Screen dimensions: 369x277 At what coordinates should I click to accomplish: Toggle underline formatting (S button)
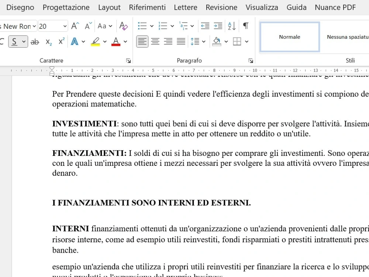14,42
